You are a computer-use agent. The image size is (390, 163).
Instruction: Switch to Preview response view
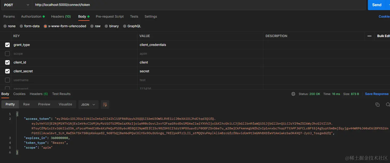[44, 104]
